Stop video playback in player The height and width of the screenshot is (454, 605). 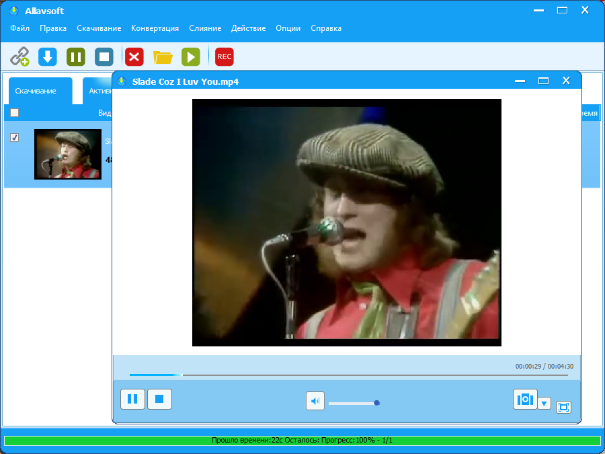(159, 399)
